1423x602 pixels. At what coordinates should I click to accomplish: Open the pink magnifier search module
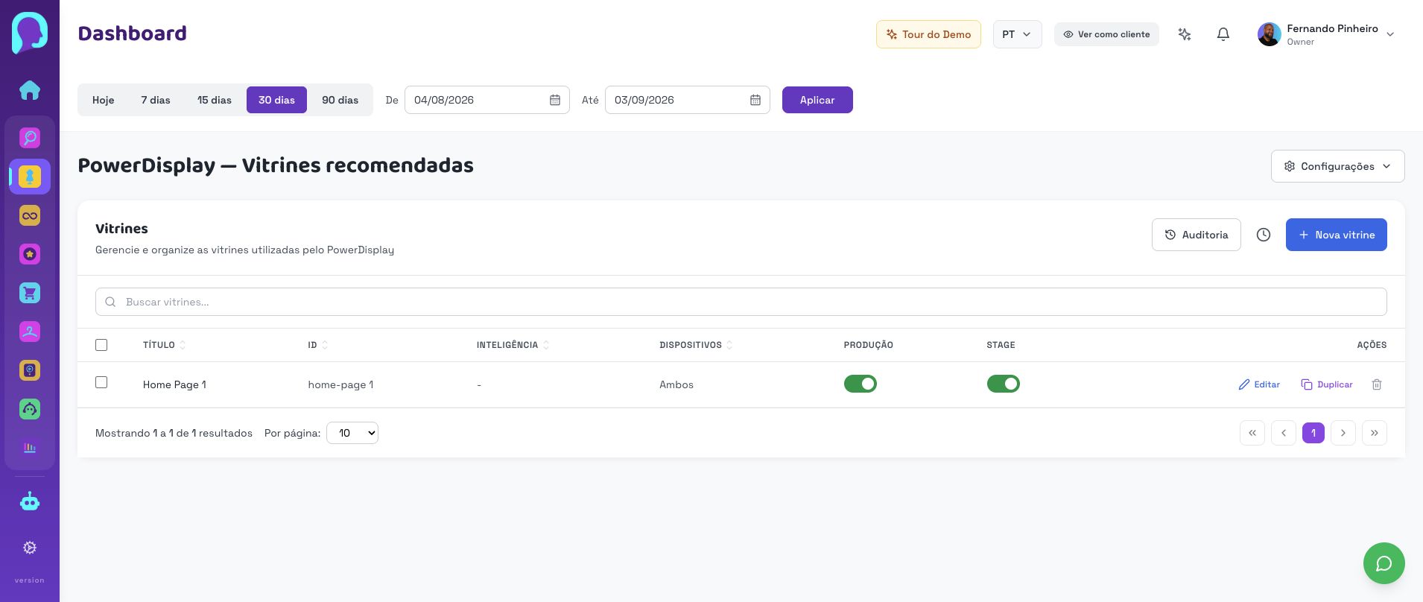[30, 138]
